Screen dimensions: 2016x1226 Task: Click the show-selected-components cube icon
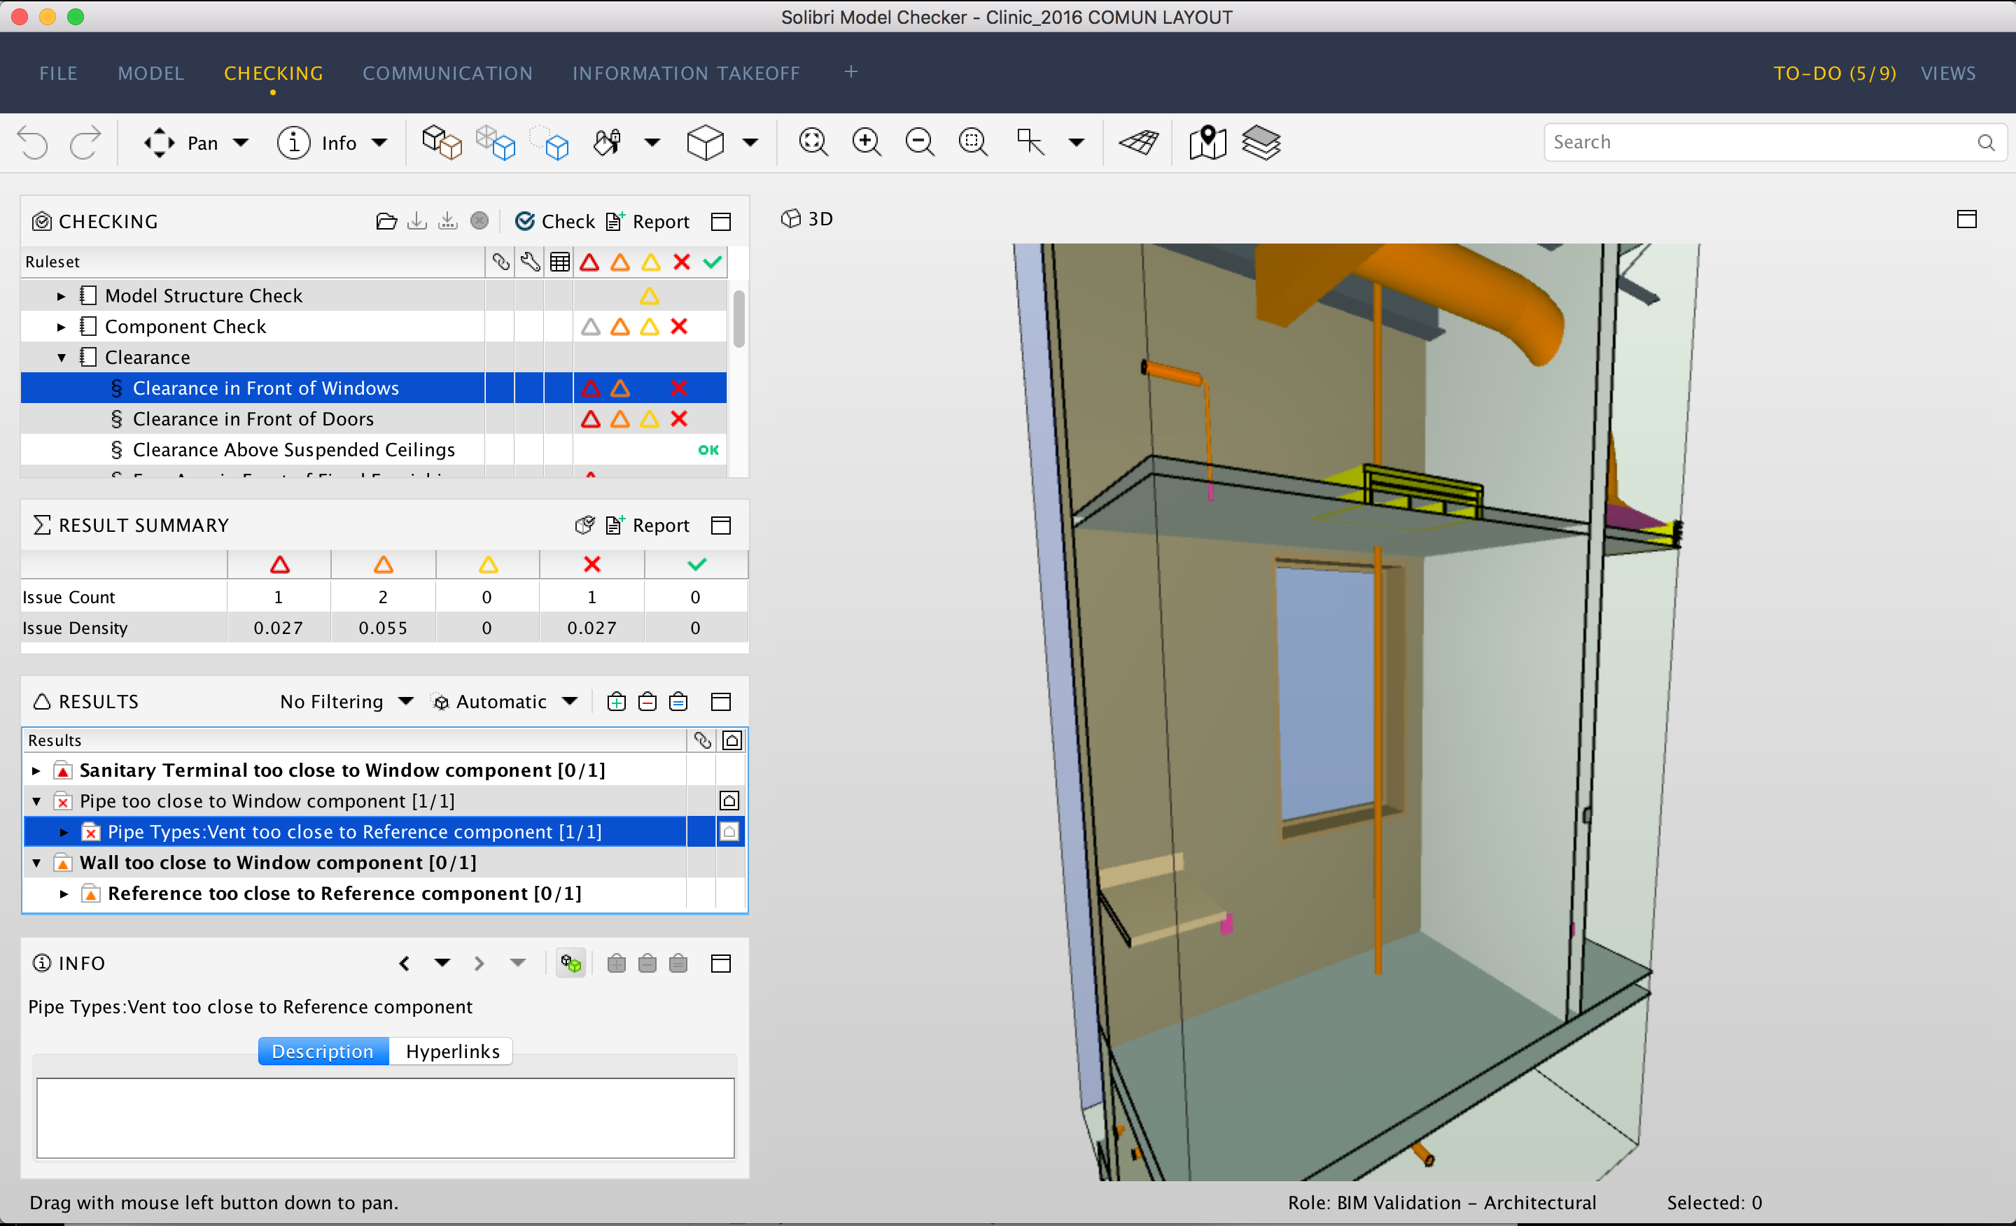[442, 142]
